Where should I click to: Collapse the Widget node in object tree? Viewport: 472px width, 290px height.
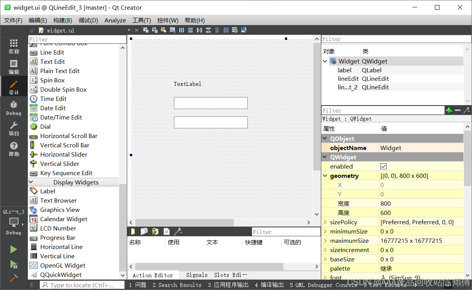tap(325, 61)
